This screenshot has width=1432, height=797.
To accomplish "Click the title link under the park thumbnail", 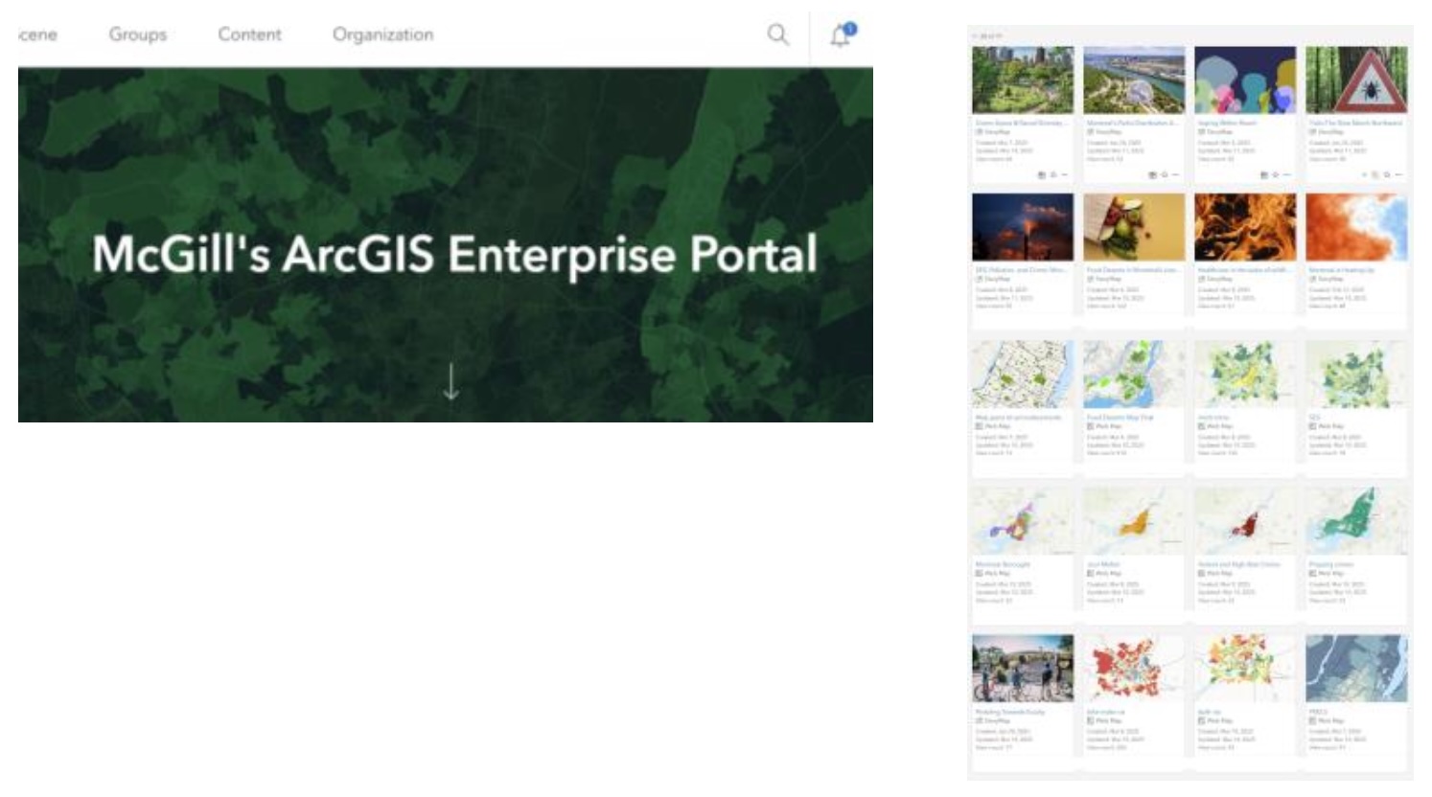I will click(1020, 123).
